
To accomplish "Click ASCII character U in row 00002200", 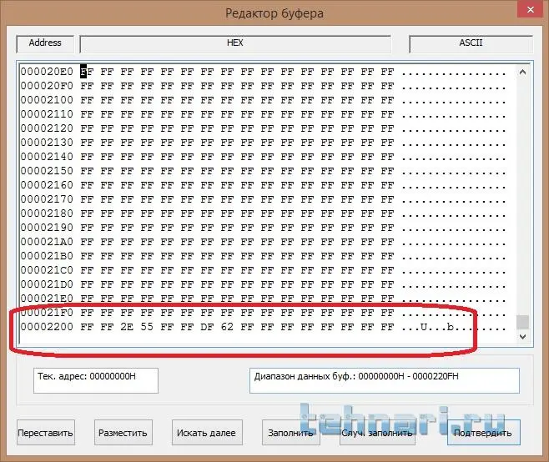I will 424,327.
